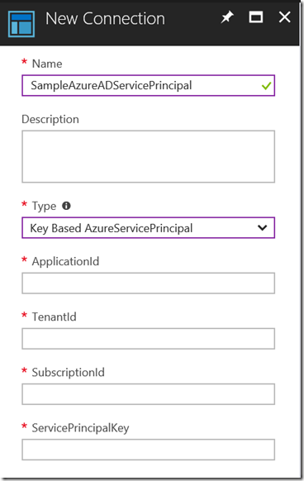
Task: Click the ApplicationId label text
Action: pyautogui.click(x=65, y=262)
